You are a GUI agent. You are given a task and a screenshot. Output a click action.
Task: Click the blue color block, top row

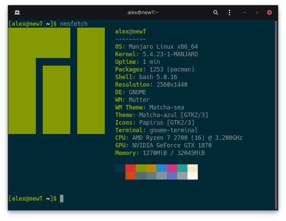tap(162, 168)
